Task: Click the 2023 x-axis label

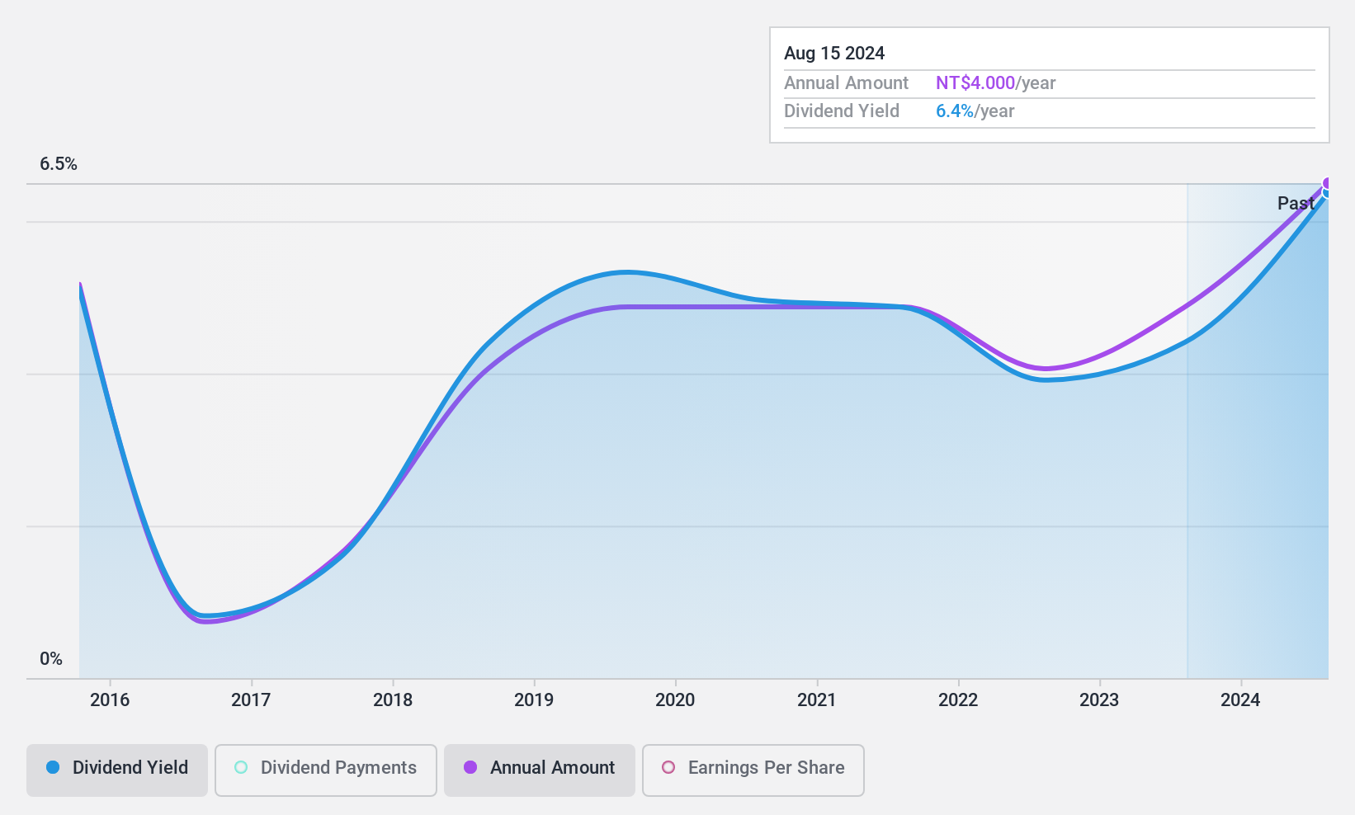Action: [x=1099, y=700]
